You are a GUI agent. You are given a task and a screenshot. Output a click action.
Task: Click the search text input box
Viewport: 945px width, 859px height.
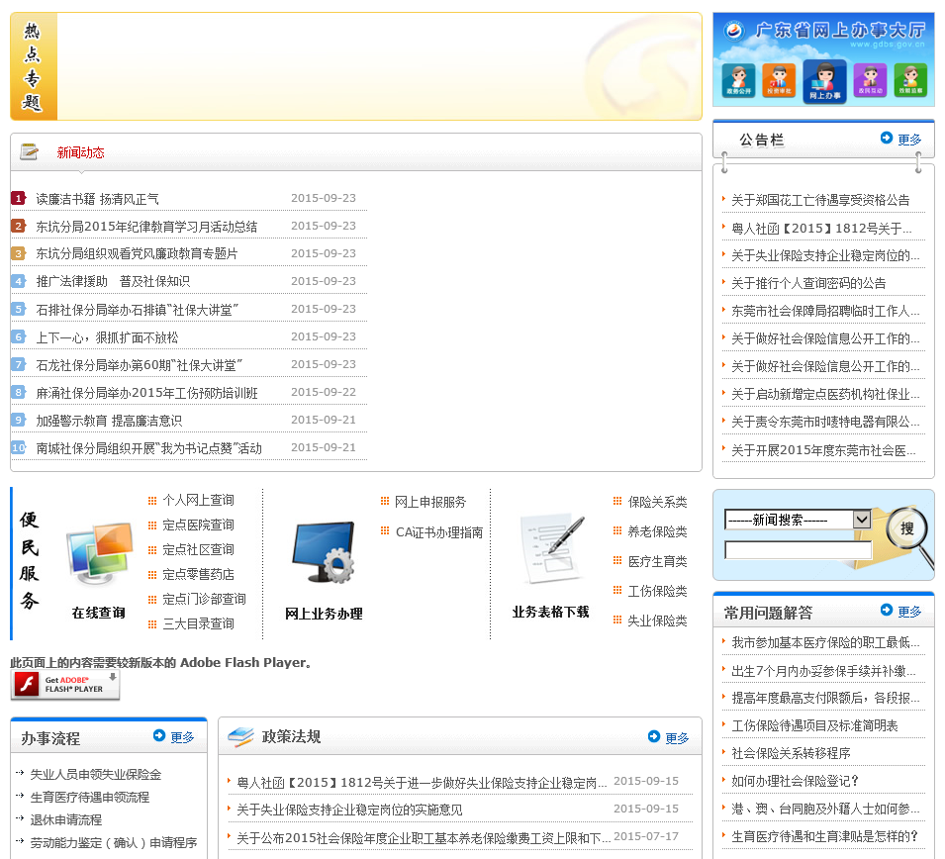(798, 550)
